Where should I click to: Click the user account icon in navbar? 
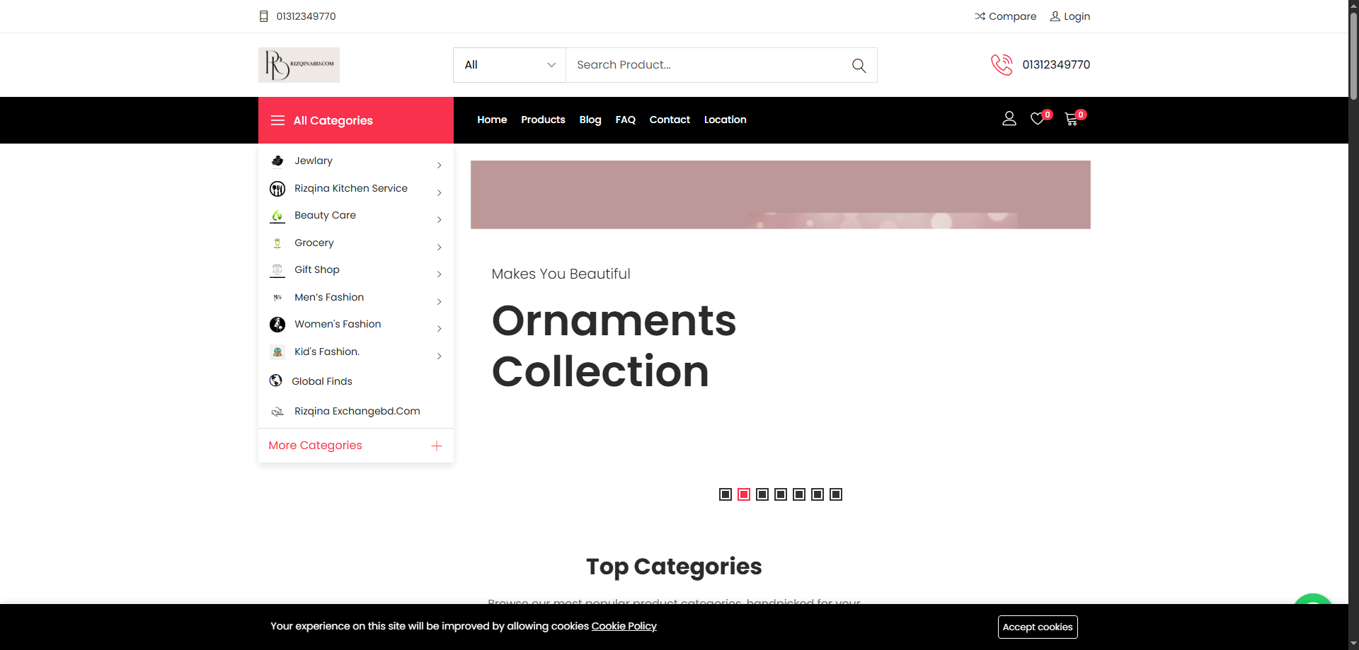[x=1009, y=119]
